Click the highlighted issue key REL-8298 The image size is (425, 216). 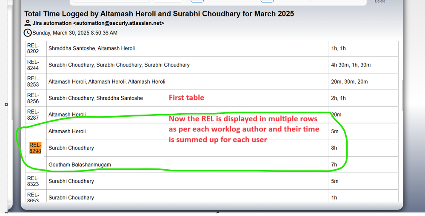[35, 148]
